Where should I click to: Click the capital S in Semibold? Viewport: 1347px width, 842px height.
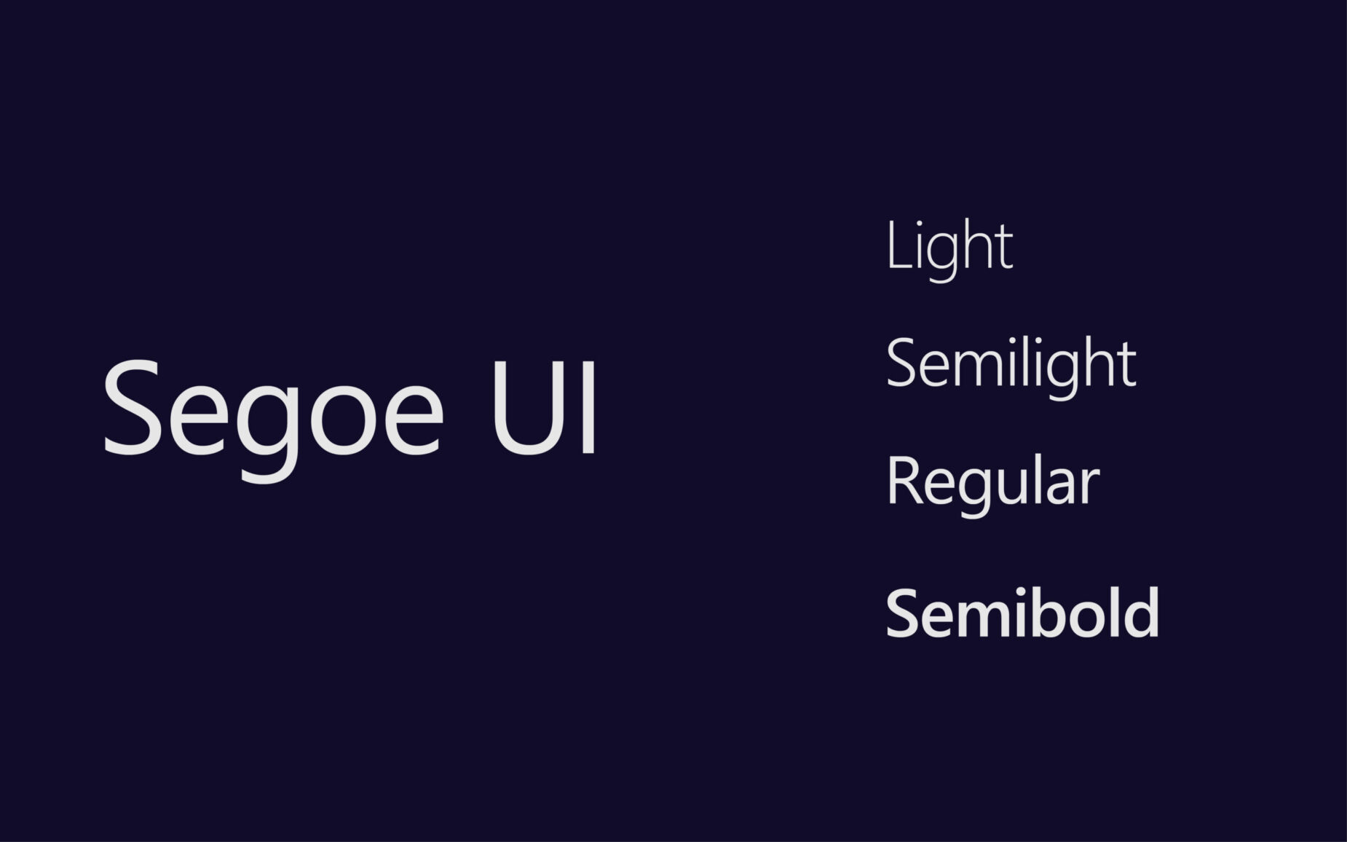[x=902, y=613]
